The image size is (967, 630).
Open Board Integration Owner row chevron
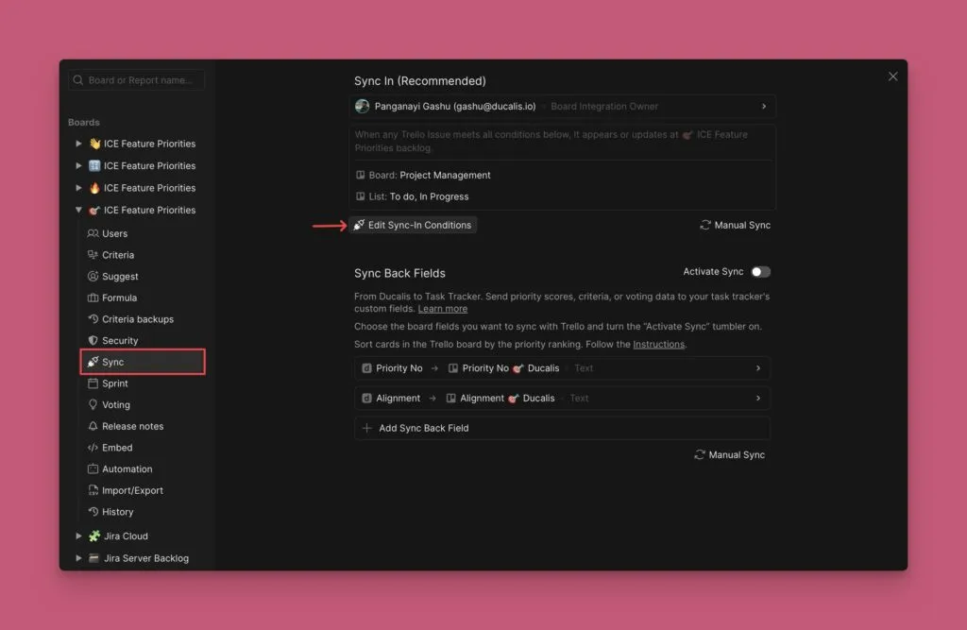pyautogui.click(x=763, y=107)
